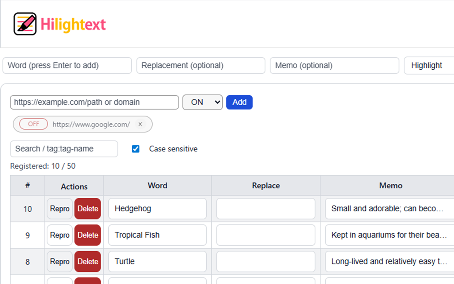
Task: Delete the Hedgehog entry
Action: pos(88,209)
